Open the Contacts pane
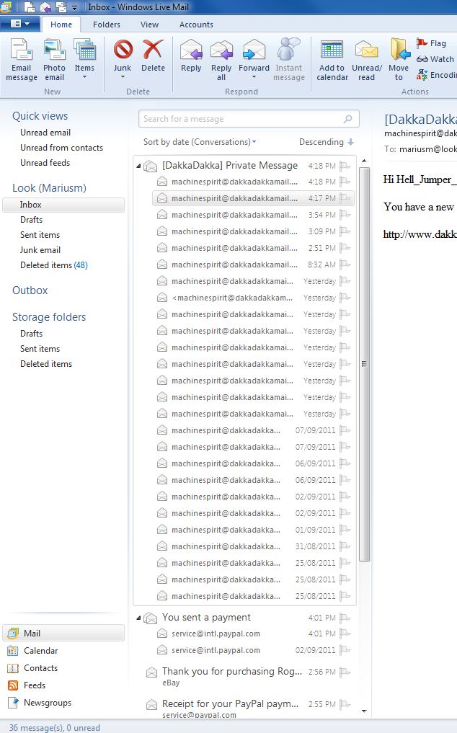This screenshot has width=457, height=733. click(32, 668)
